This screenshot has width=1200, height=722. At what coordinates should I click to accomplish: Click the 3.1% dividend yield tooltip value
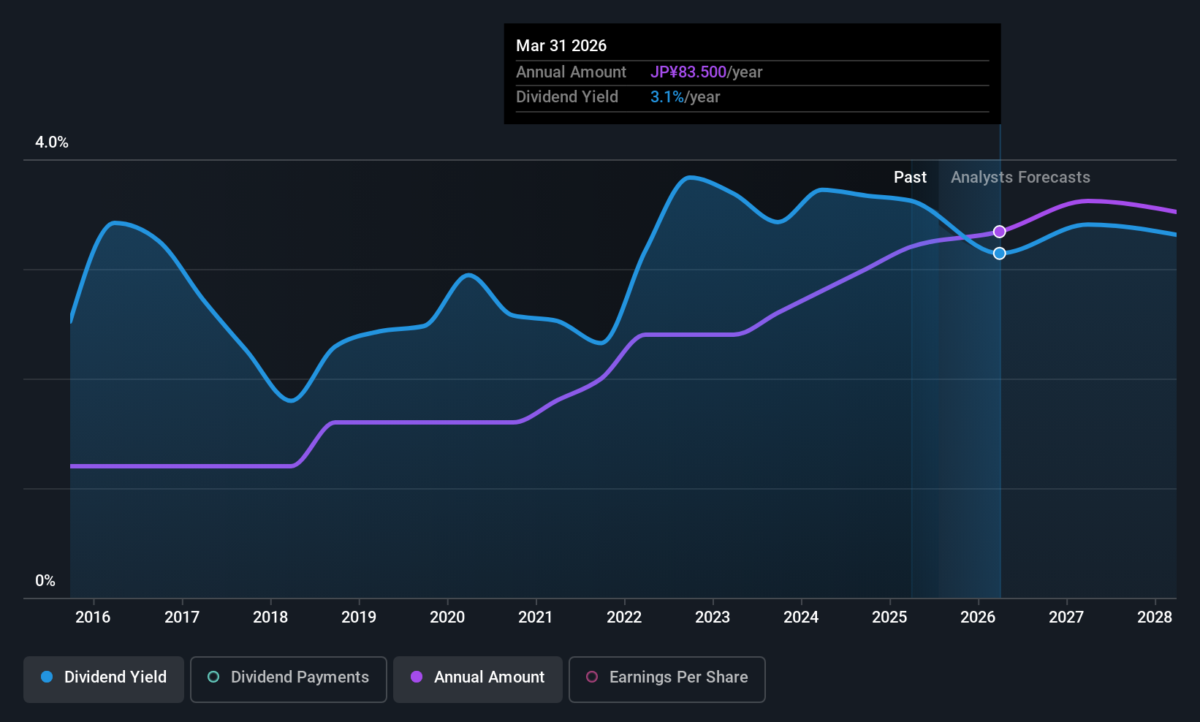(667, 97)
